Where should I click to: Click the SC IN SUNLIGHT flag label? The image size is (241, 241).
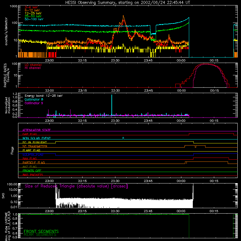click(x=35, y=142)
